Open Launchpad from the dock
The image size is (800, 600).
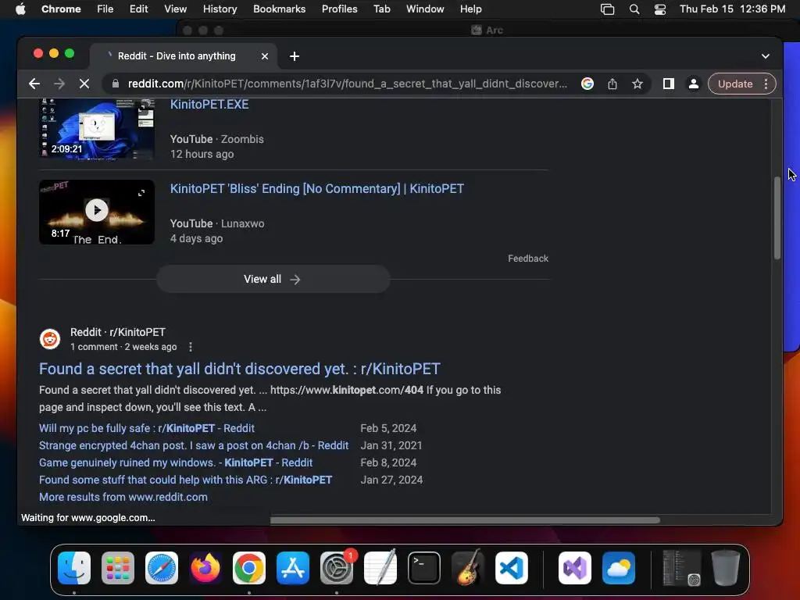(118, 568)
